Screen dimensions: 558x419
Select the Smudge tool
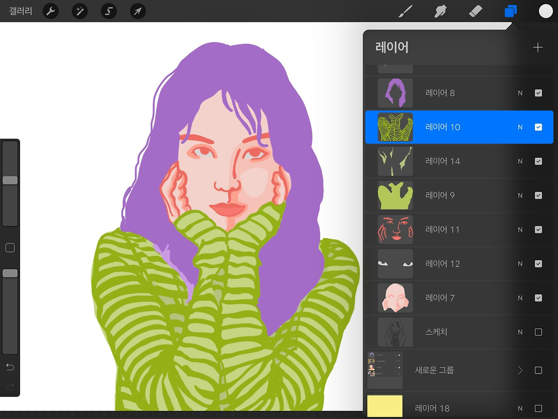(440, 12)
